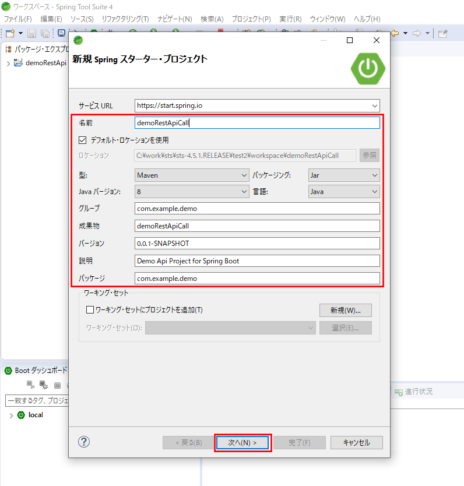Click the 成果物 field with demoRestApiCall

(257, 226)
